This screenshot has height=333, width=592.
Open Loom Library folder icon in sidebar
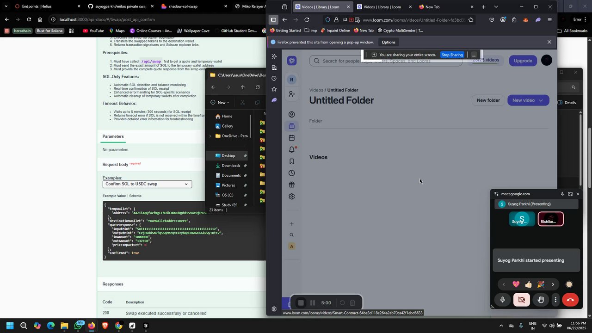292,126
